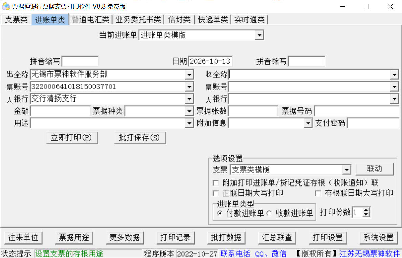The height and width of the screenshot is (258, 402).
Task: Switch to the 支票类 tab
Action: point(16,20)
